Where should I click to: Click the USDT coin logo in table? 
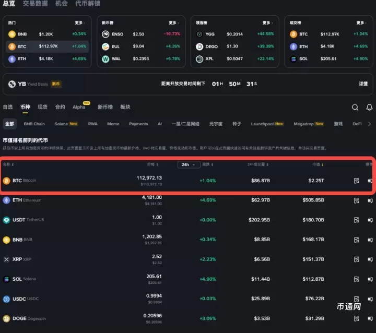pos(6,220)
